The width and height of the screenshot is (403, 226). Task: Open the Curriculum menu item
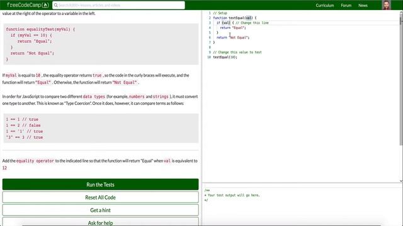tap(325, 6)
